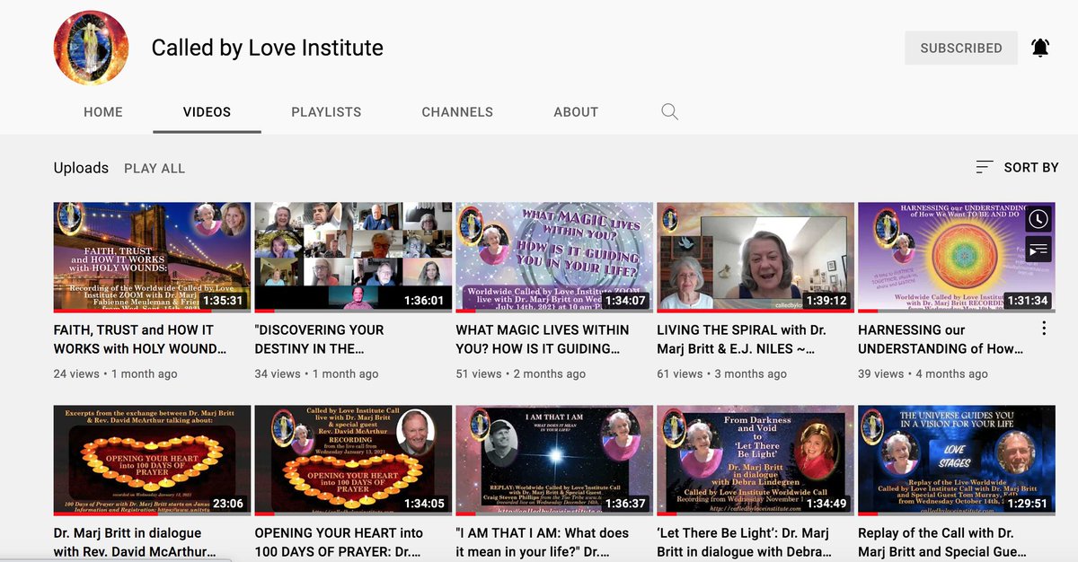Open Let There Be Light video thumbnail
Image resolution: width=1078 pixels, height=562 pixels.
(x=755, y=460)
